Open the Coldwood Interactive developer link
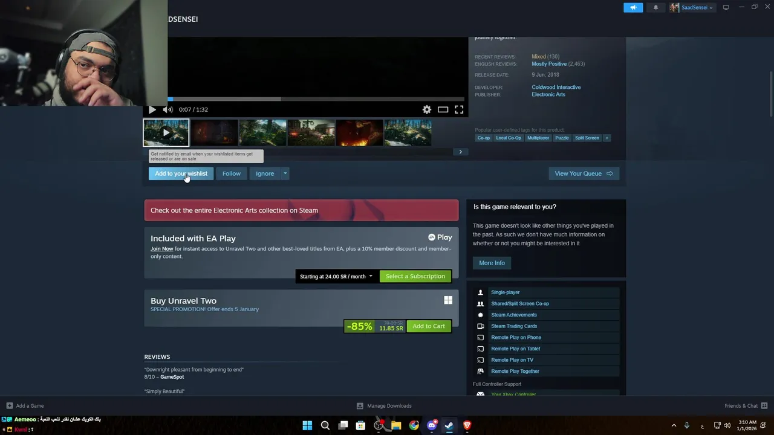This screenshot has height=435, width=774. pos(556,87)
